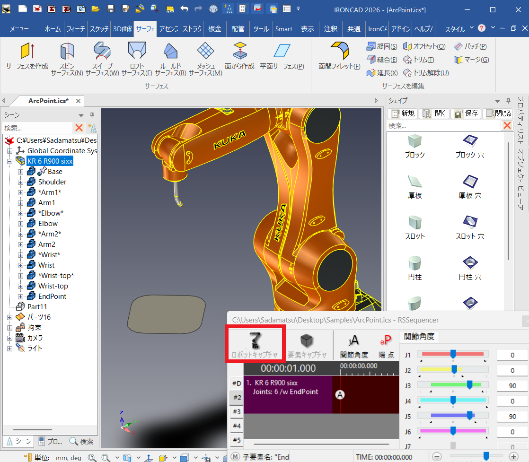The width and height of the screenshot is (529, 462).
Task: Click the J3 angle value field showing 90
Action: [x=512, y=386]
